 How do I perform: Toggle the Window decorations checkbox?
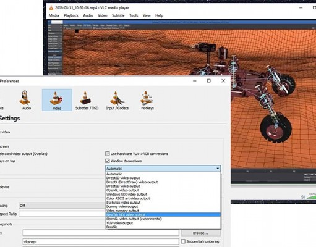pyautogui.click(x=108, y=161)
